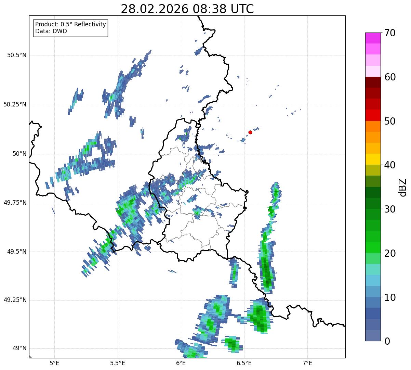Viewport: 411px width, 370px height.
Task: Click the '7°E' longitude label
Action: [x=307, y=363]
